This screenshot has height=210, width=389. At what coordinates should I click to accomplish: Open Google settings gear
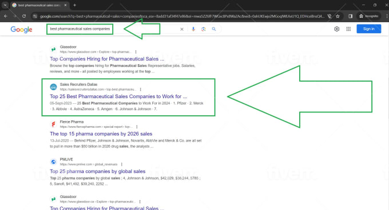(x=336, y=29)
